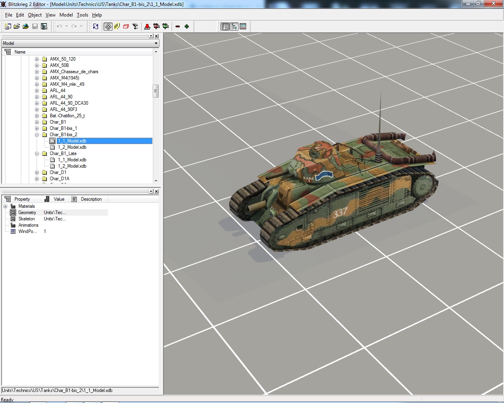Screen dimensions: 504x403
Task: Select the Char_B1-bis_1 folder
Action: [63, 128]
